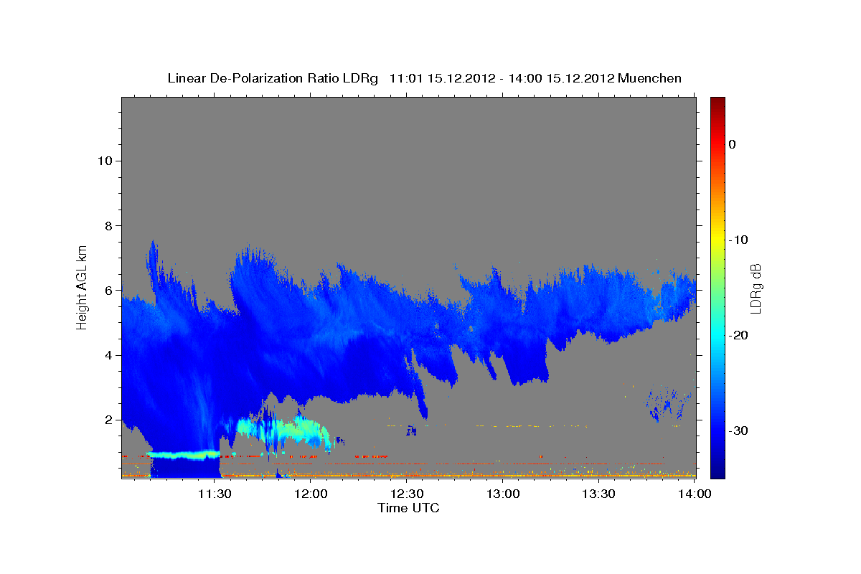Click the plot title 'Linear De-Polarization Ratio LDRg'

click(272, 78)
